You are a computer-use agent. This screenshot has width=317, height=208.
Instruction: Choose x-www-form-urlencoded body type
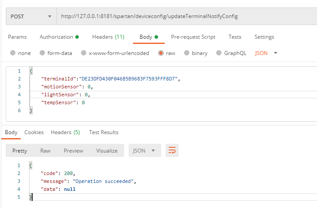(x=83, y=53)
